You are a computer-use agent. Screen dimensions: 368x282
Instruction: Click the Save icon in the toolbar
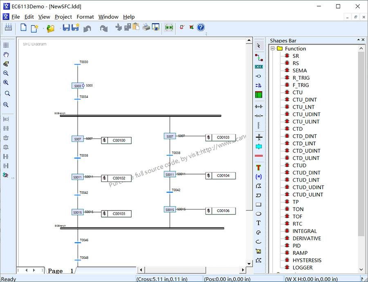[66, 28]
